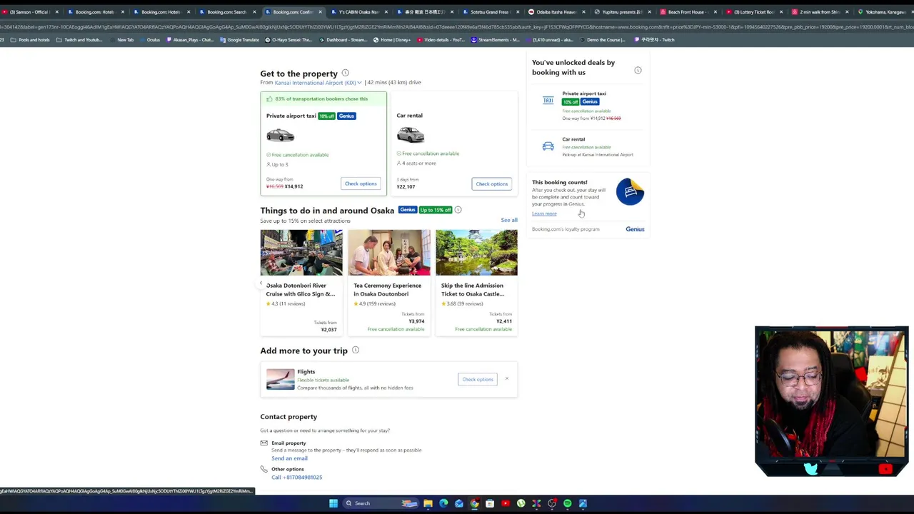Click the Genius badge on Private airport taxi
This screenshot has width=914, height=514.
(346, 116)
